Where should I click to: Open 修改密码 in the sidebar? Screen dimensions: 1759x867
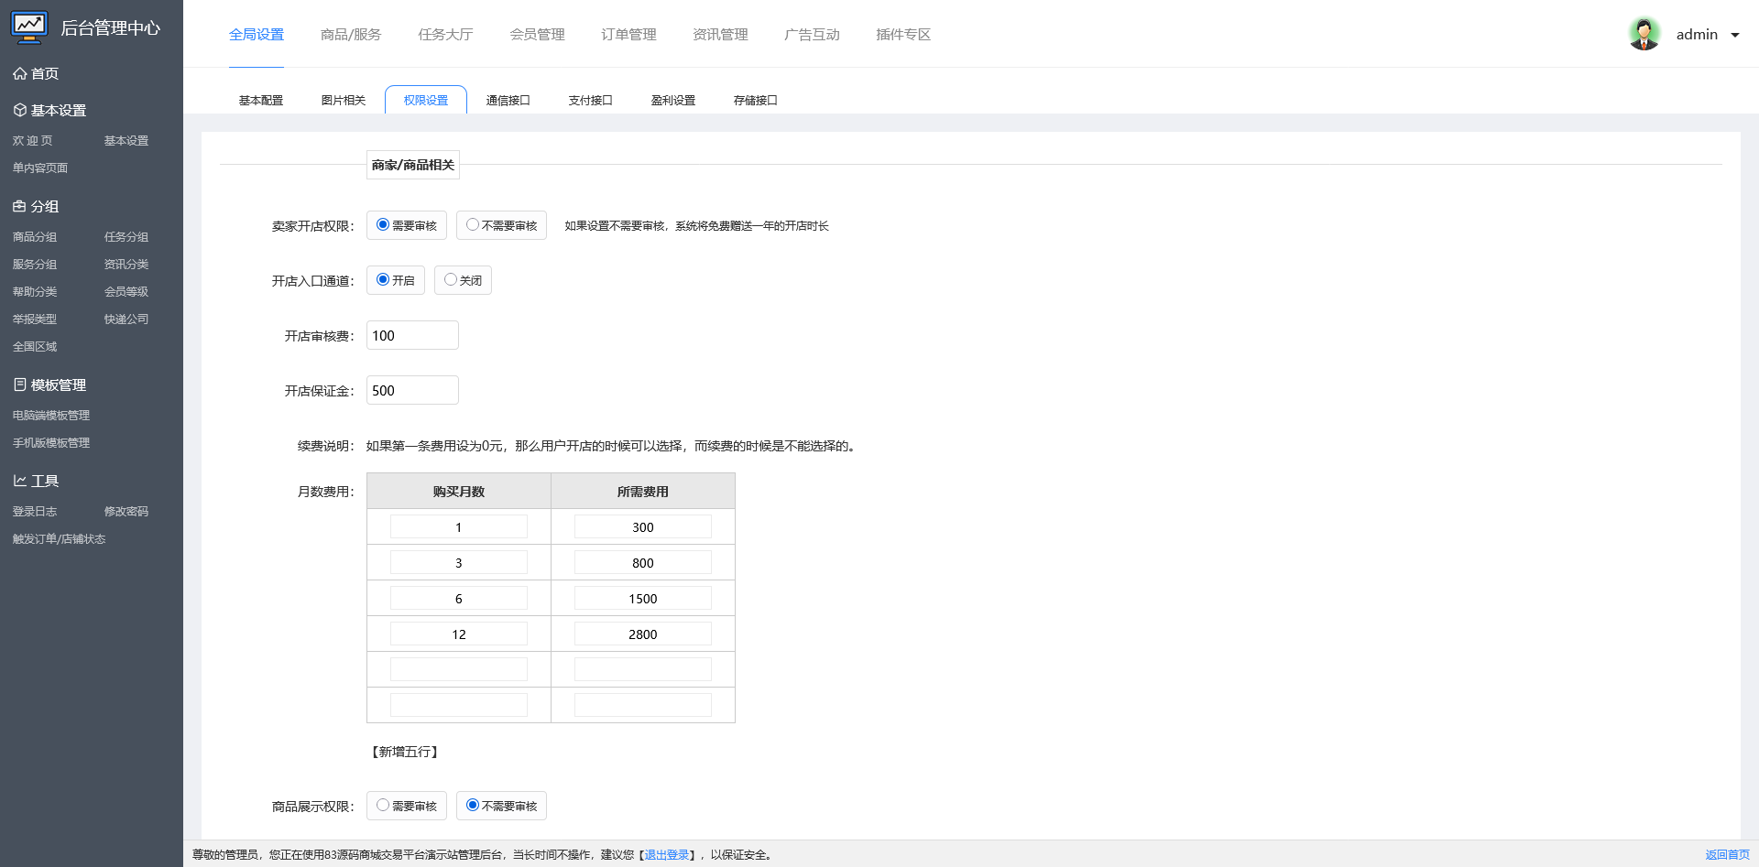click(x=126, y=511)
